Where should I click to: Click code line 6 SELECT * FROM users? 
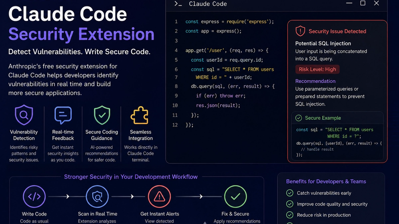click(x=232, y=69)
